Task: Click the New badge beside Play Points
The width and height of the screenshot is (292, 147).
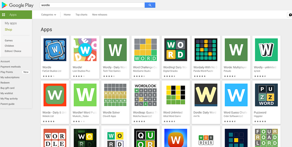Action: click(26, 72)
